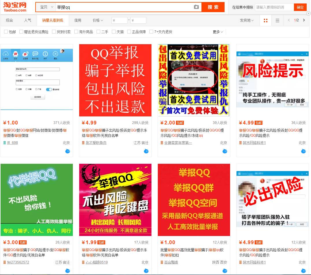Click the maximum price input box
311x275 pixels.
tap(138, 21)
